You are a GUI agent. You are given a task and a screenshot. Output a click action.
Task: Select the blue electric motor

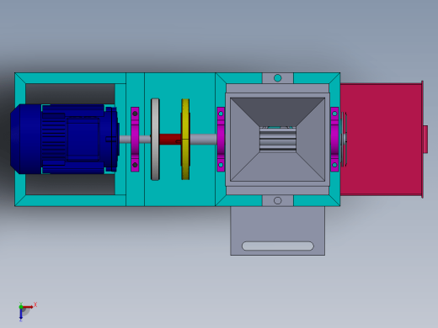point(65,139)
